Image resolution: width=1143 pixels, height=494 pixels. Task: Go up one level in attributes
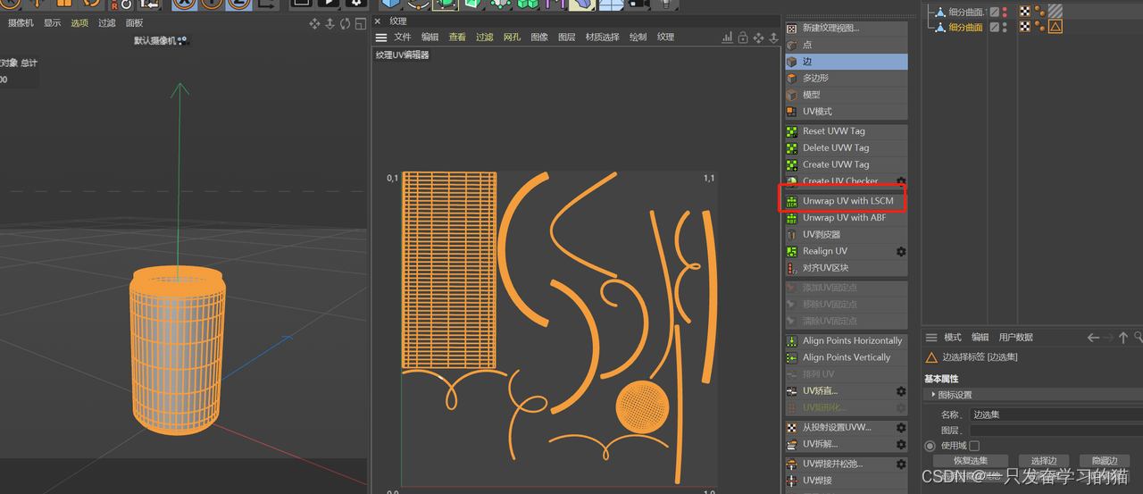coord(1123,338)
